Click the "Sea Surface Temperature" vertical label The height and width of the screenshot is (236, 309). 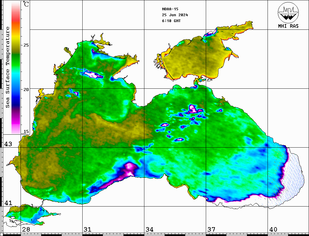(x=7, y=67)
